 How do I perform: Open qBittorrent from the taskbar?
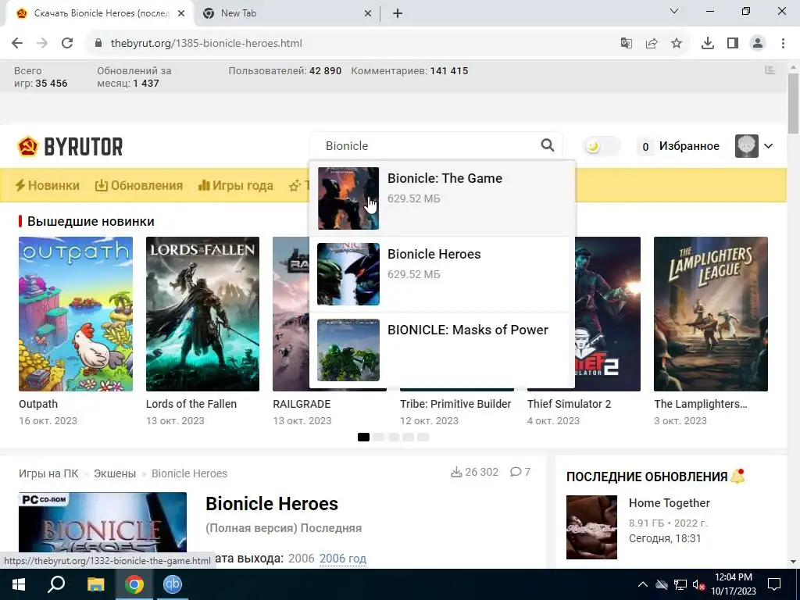[x=173, y=584]
